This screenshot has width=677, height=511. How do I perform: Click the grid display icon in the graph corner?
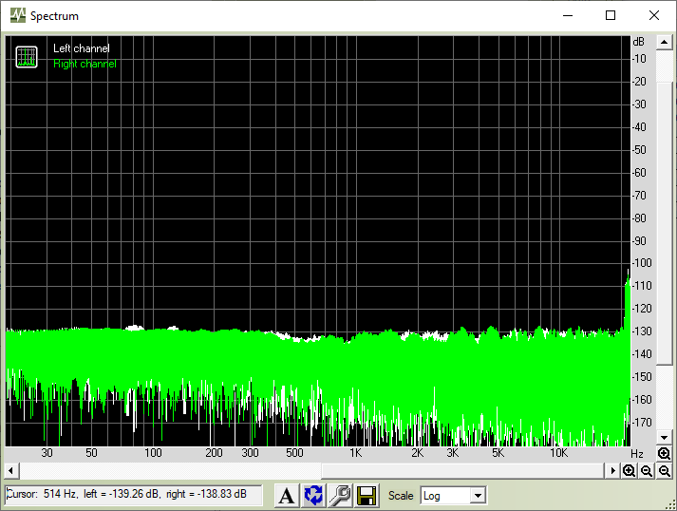tap(27, 56)
